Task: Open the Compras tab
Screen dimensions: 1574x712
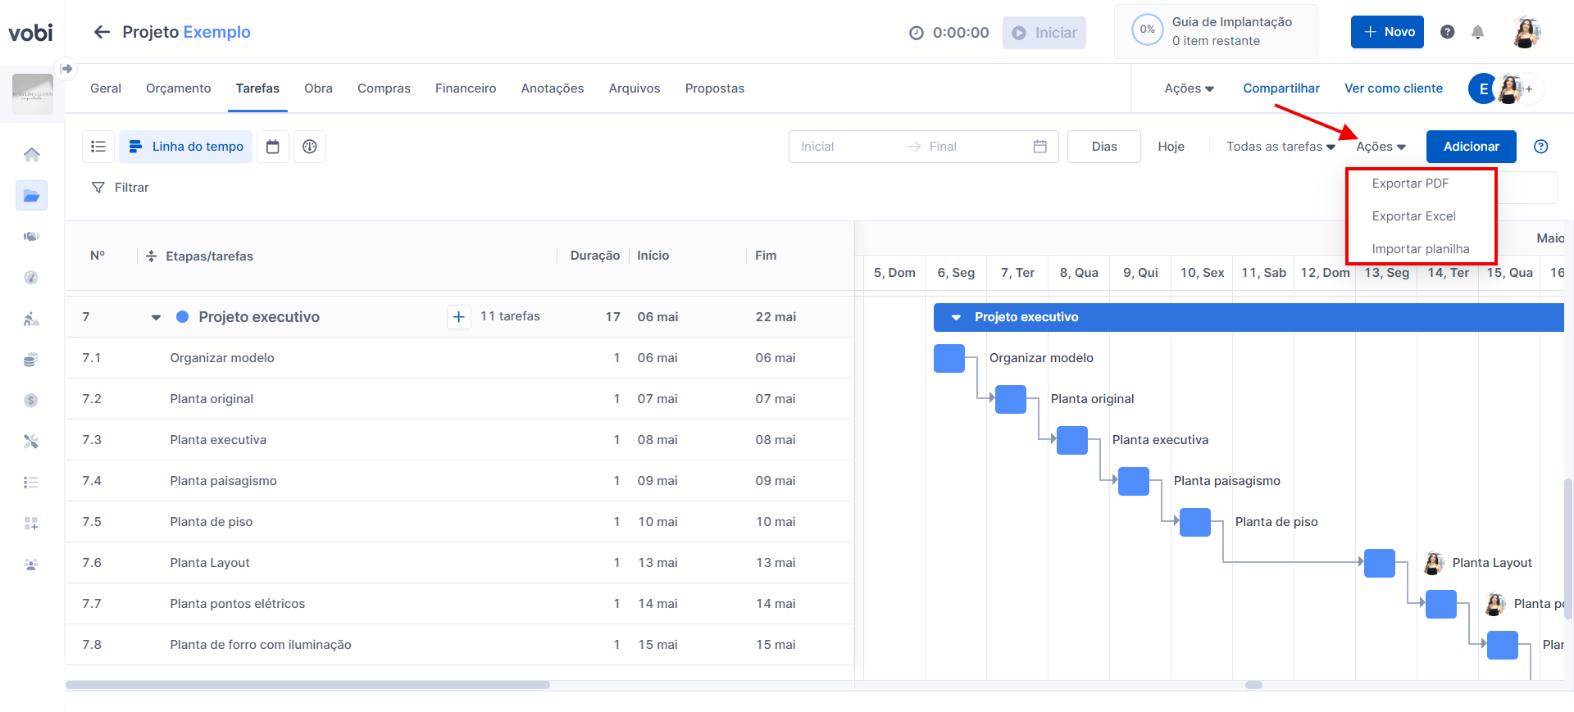Action: click(384, 88)
